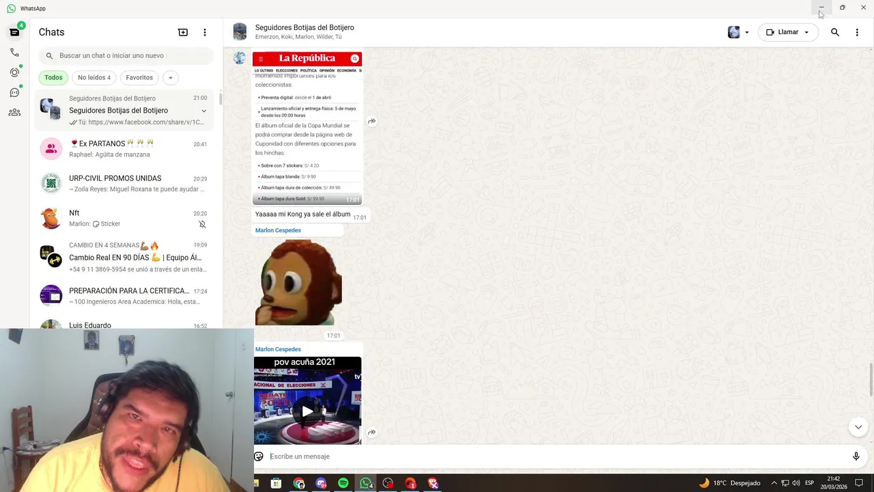The height and width of the screenshot is (492, 874).
Task: Open the PREPARACIÓN PARA LA CERTIFICA... chat
Action: [x=124, y=296]
